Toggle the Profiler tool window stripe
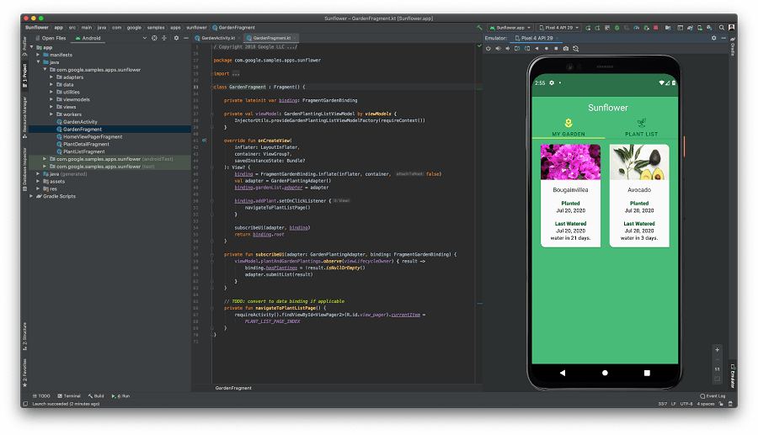The image size is (758, 435). pos(24,46)
